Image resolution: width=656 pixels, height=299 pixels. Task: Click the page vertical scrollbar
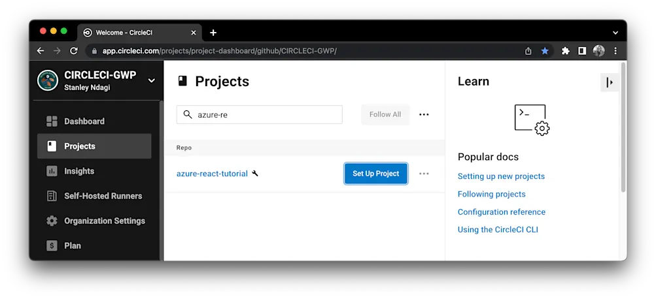623,127
